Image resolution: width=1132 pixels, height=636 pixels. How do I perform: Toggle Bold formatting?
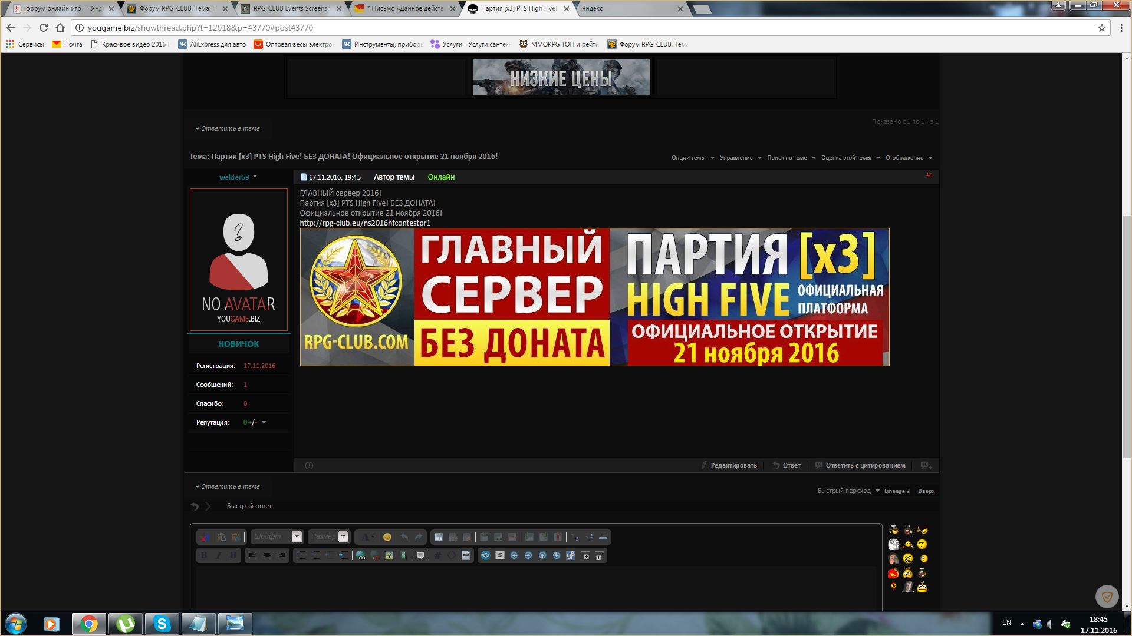pos(205,555)
